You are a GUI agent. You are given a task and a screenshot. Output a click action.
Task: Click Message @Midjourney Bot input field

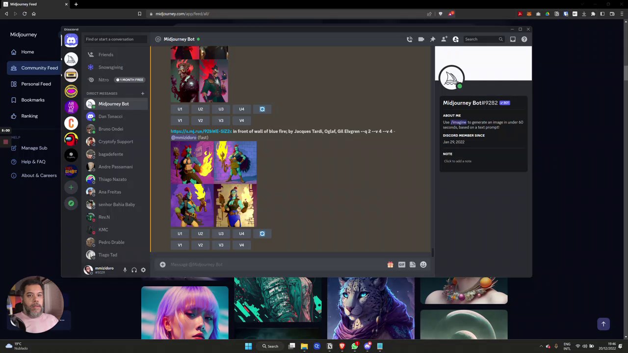(x=277, y=265)
